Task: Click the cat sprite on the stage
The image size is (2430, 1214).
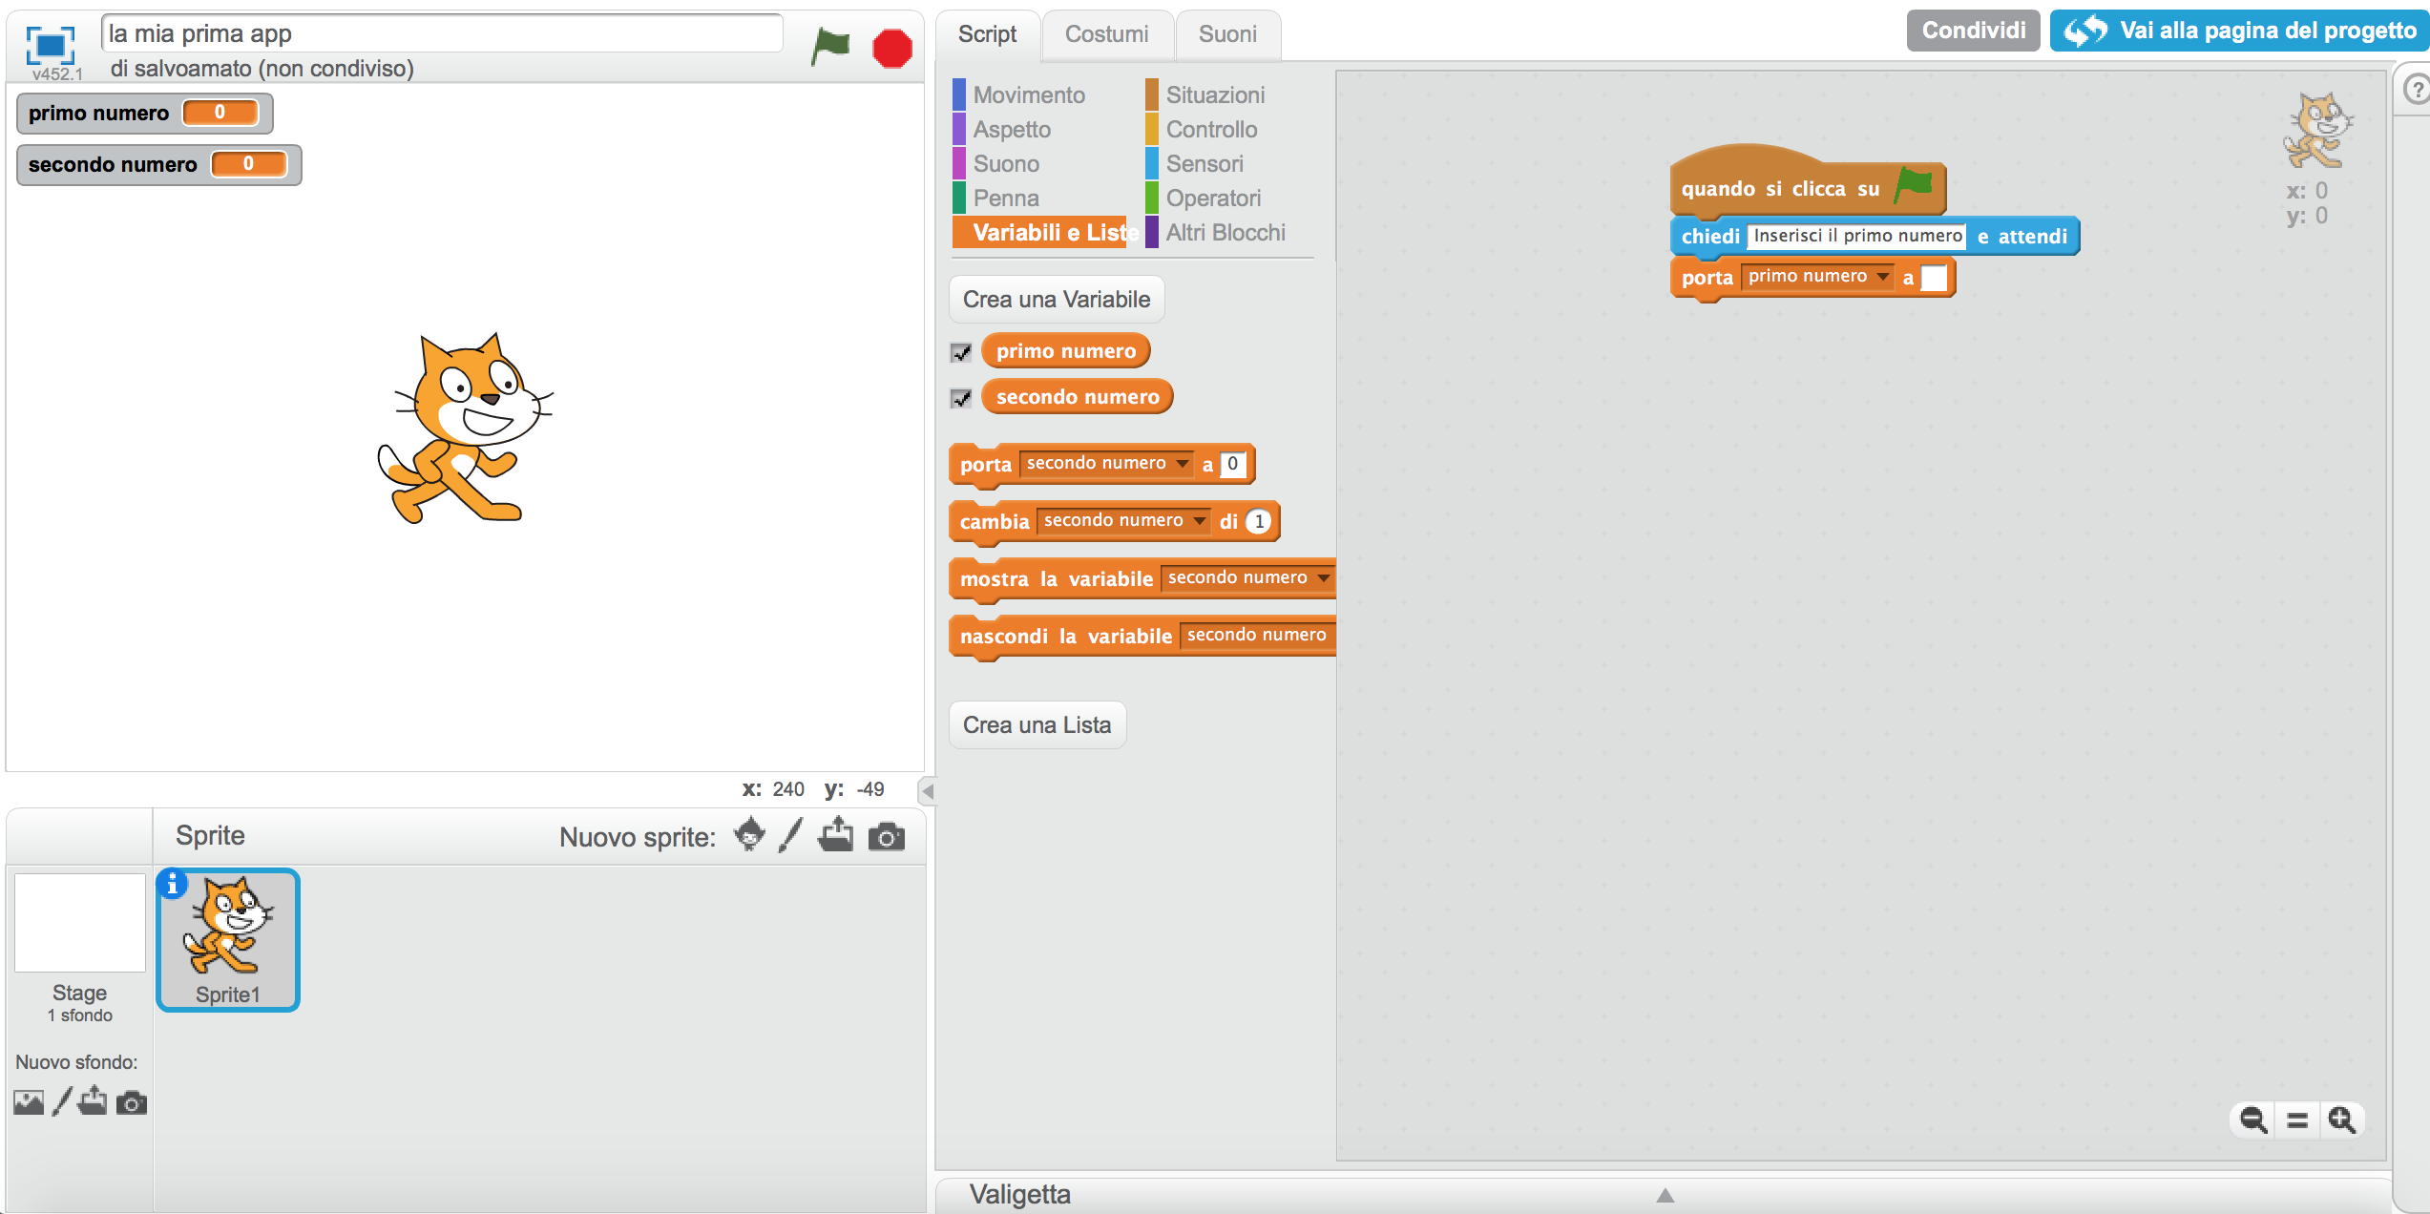Action: coord(465,429)
